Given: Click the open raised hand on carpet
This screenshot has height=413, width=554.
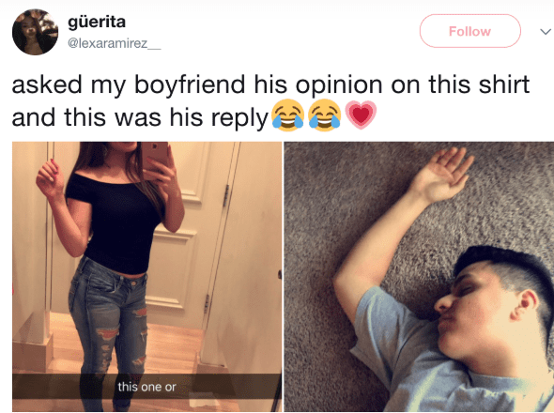Looking at the screenshot, I should pyautogui.click(x=443, y=175).
